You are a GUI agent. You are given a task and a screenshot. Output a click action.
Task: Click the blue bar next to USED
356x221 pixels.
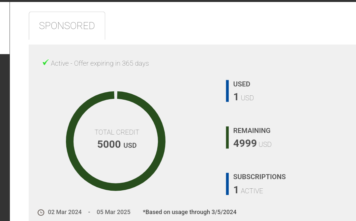[x=227, y=91]
